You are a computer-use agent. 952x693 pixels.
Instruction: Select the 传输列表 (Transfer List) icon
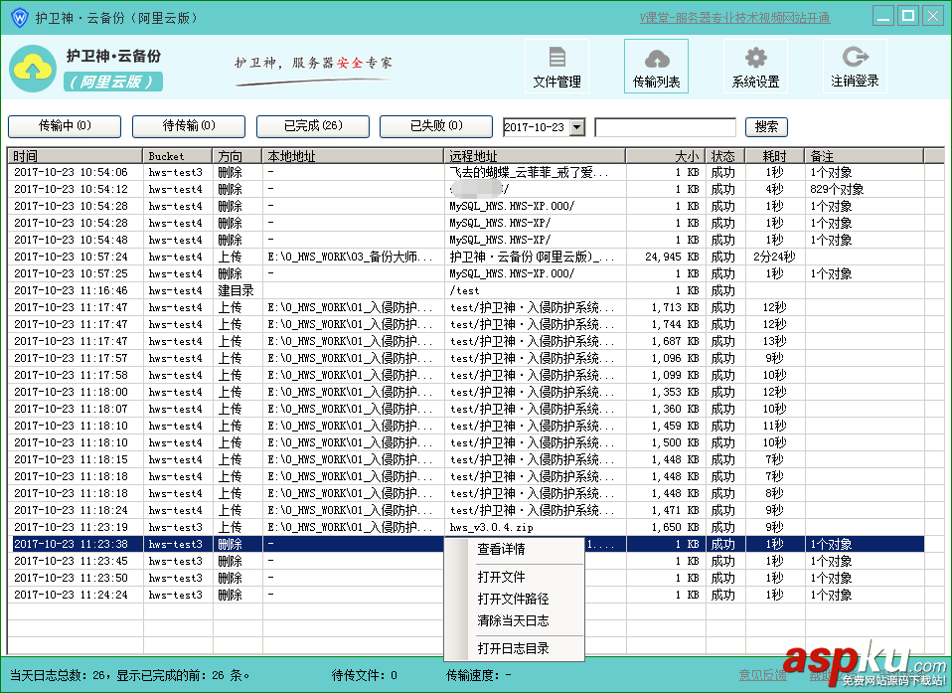point(656,66)
